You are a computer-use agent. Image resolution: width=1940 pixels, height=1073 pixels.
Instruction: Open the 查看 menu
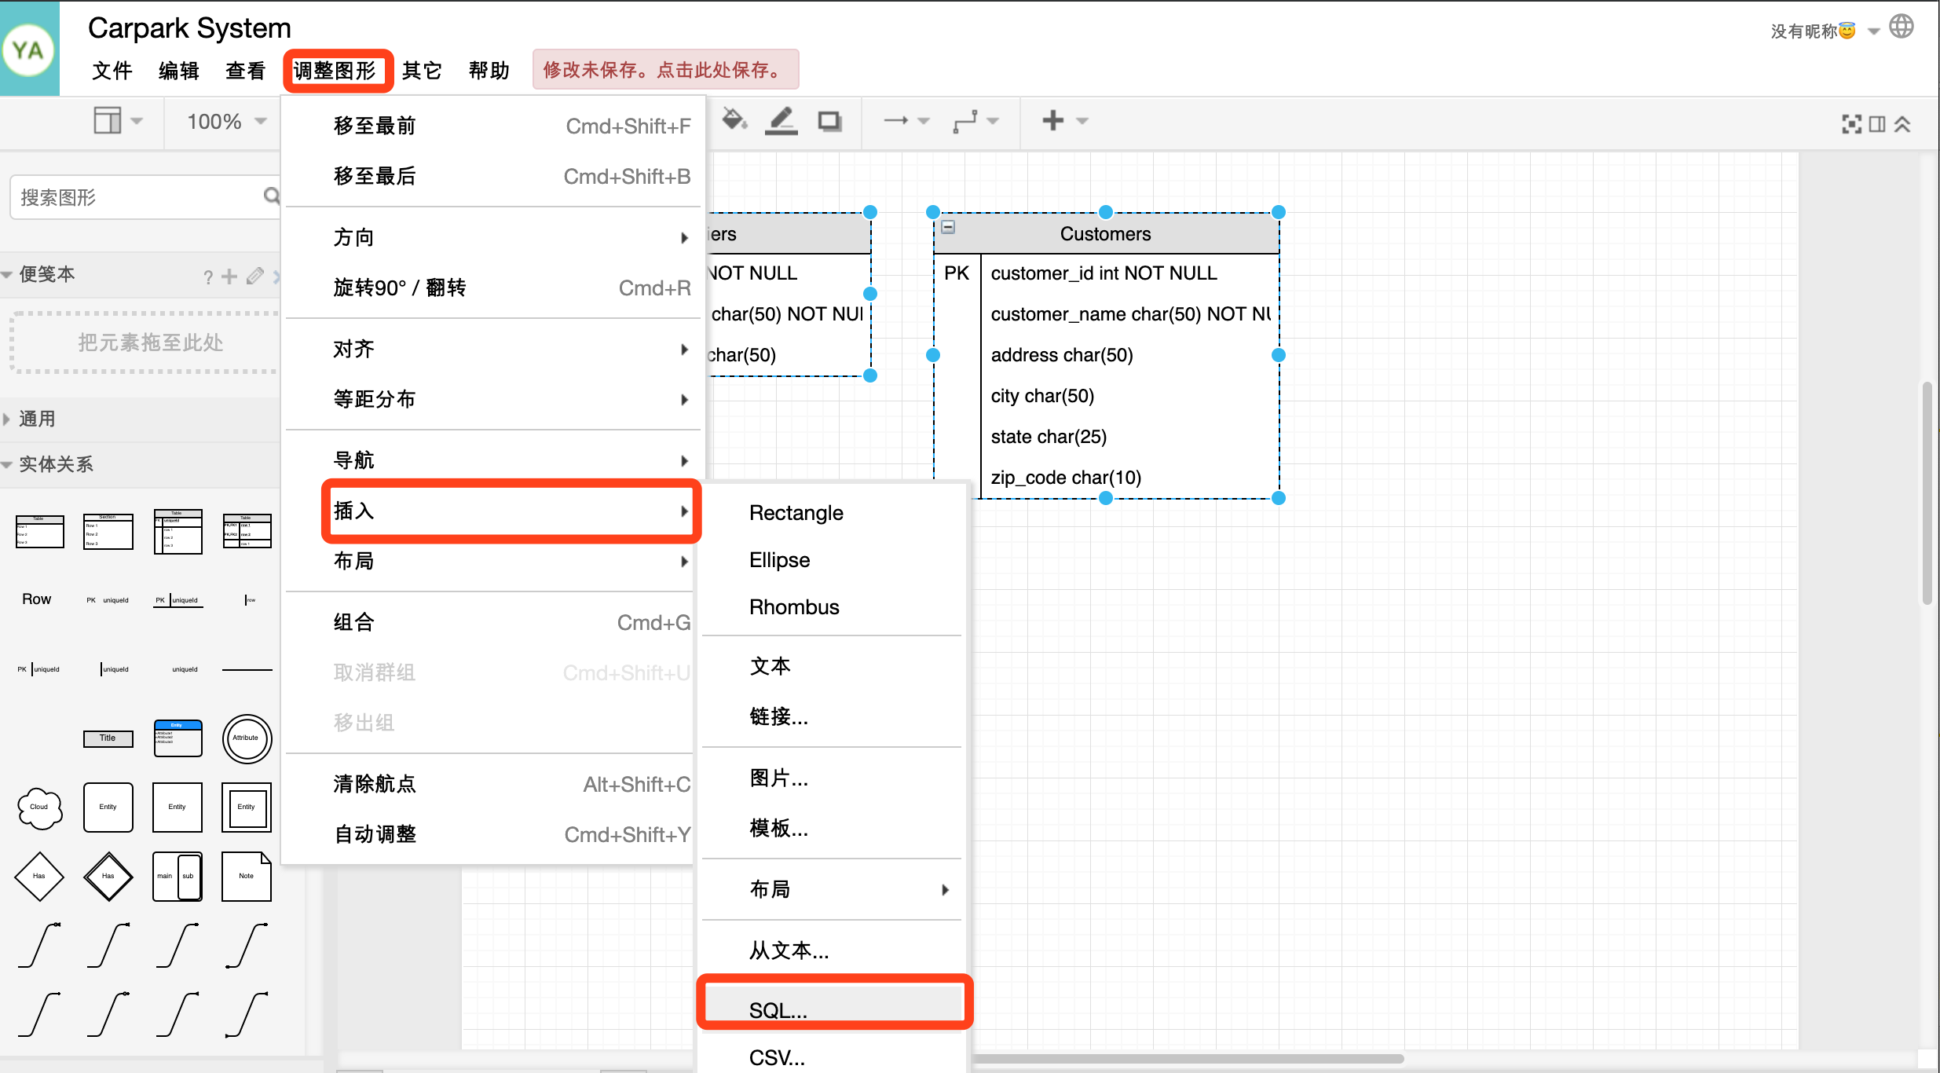click(x=246, y=71)
